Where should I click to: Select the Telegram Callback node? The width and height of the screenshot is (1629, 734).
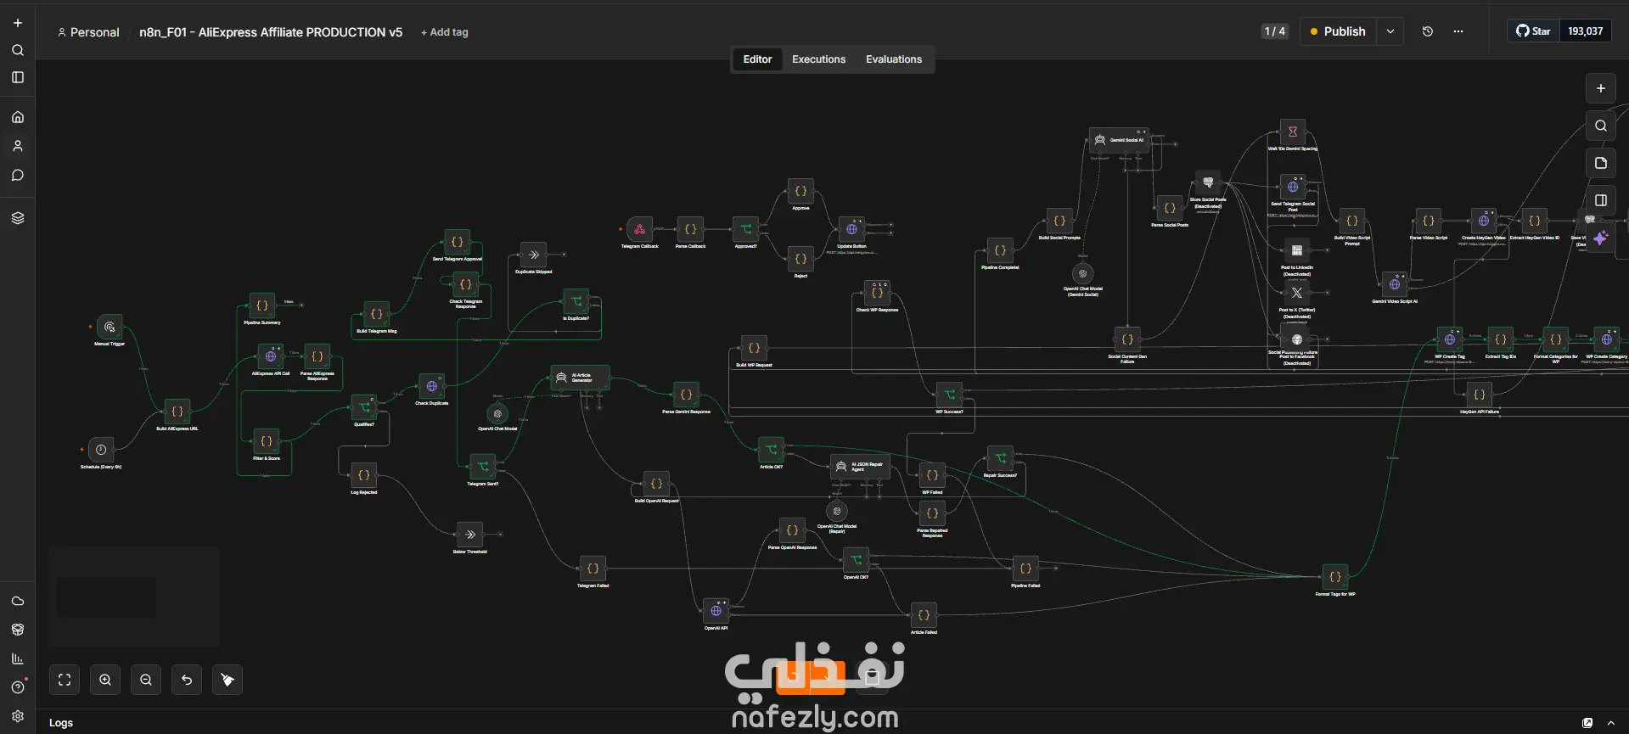pos(640,229)
